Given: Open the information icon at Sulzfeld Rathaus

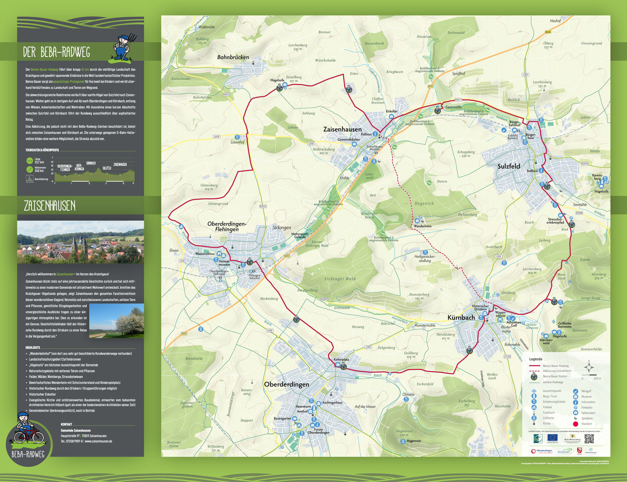Looking at the screenshot, I should (x=541, y=171).
